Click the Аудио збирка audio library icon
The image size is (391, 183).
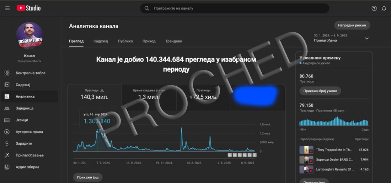7,167
